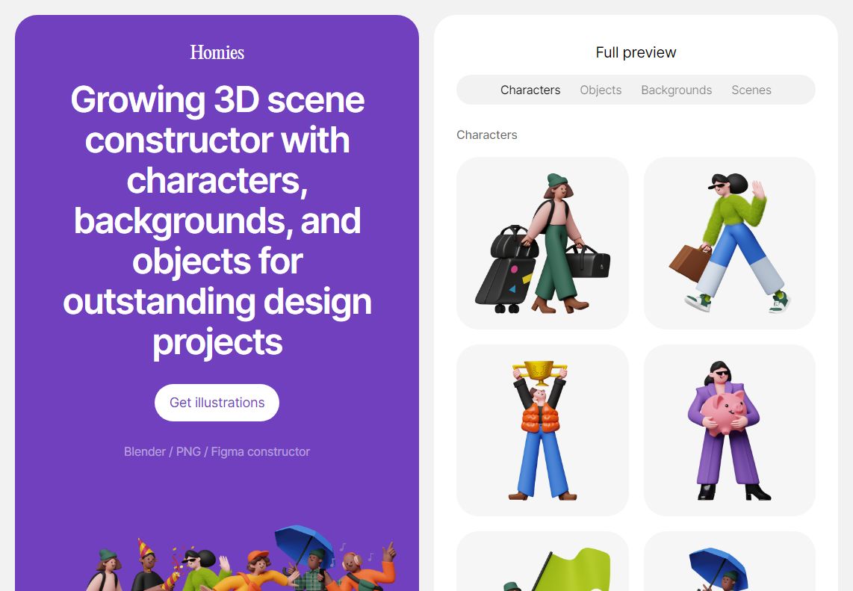Open the Backgrounds tab

click(676, 90)
